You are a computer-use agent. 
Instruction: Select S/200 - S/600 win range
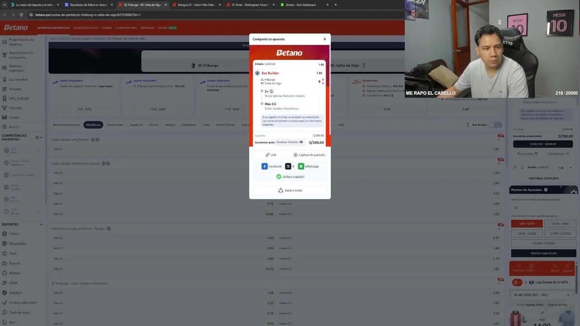click(x=560, y=224)
